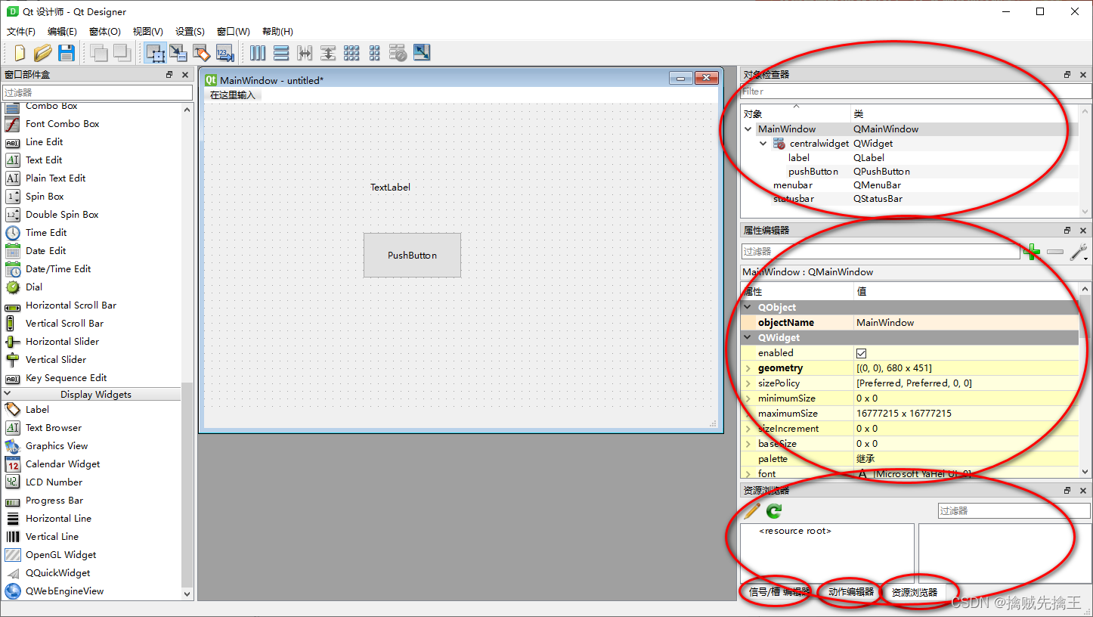
Task: Focus the widget box 过滤器 field
Action: [98, 92]
